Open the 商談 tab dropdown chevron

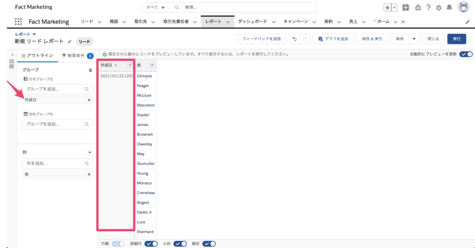124,22
